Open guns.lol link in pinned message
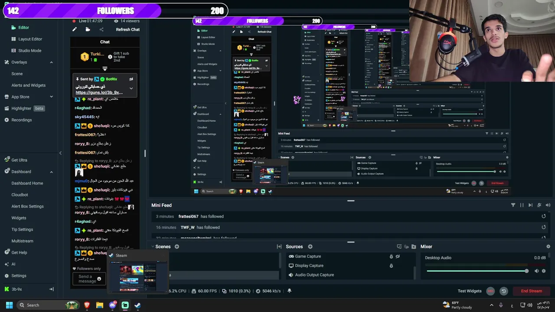Screen dimensions: 555x312 (x=99, y=92)
